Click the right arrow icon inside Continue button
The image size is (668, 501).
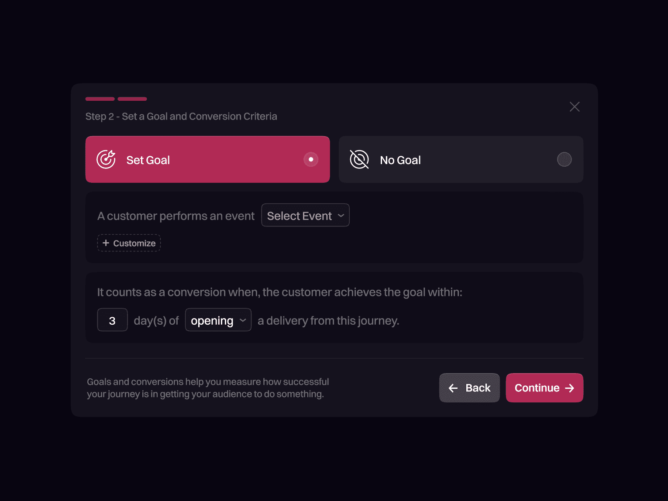point(570,388)
